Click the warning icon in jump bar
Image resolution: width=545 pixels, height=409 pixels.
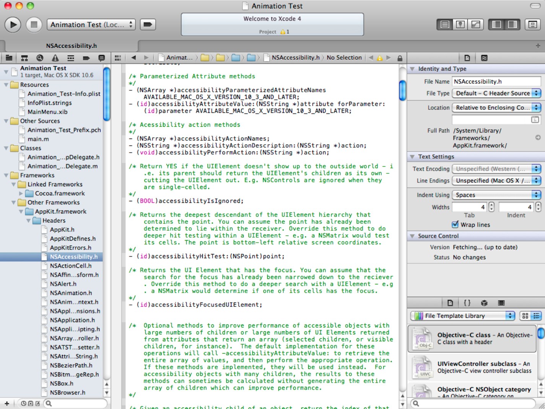coord(379,58)
